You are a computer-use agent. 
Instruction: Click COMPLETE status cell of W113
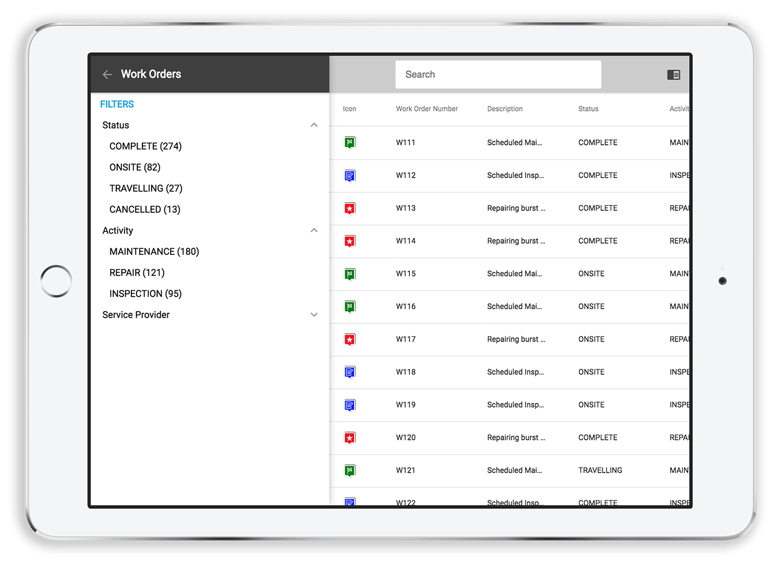point(598,208)
